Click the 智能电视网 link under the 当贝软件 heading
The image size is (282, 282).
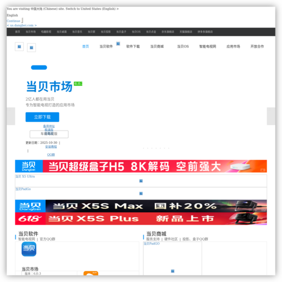[x=26, y=239]
